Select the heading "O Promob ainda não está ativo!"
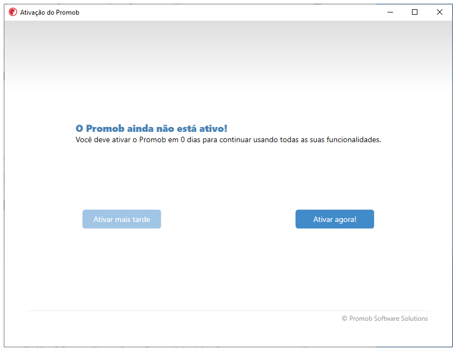This screenshot has height=350, width=456. point(152,129)
